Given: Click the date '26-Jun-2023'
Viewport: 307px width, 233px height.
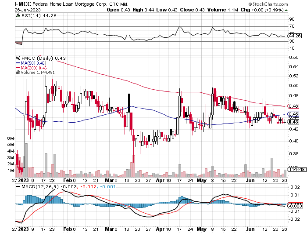Looking at the screenshot, I should tap(28, 10).
